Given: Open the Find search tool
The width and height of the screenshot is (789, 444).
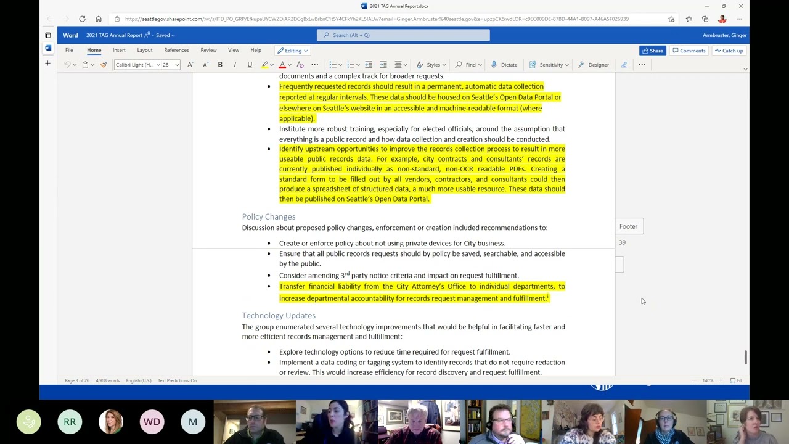Looking at the screenshot, I should point(468,65).
